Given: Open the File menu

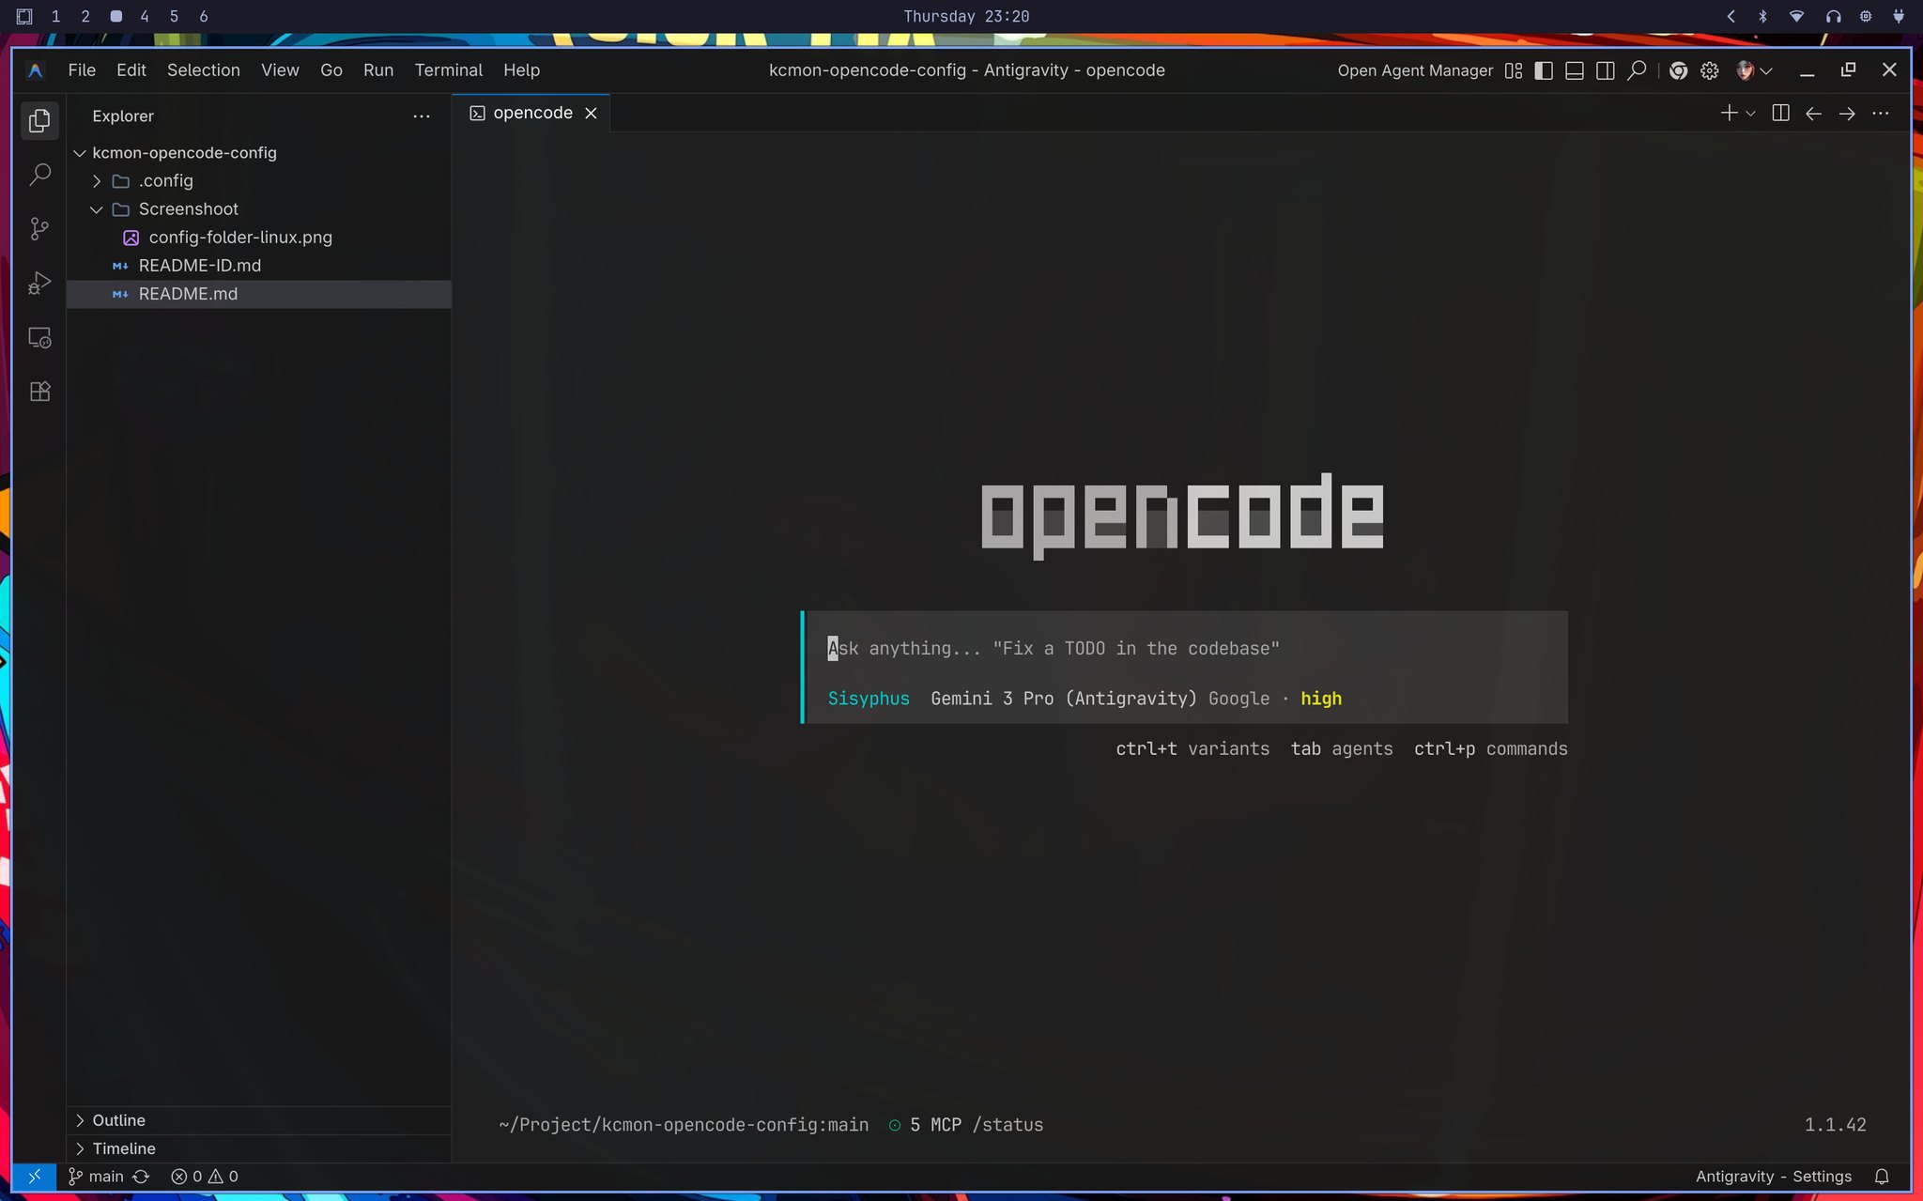Looking at the screenshot, I should click(x=82, y=70).
